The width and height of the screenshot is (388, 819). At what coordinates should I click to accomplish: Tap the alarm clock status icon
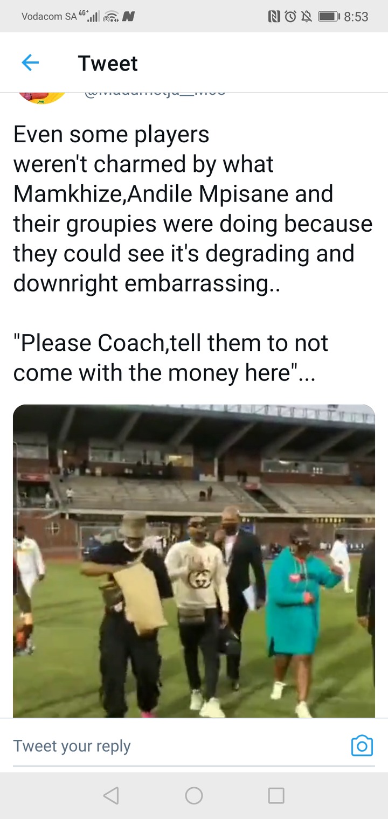pos(290,16)
